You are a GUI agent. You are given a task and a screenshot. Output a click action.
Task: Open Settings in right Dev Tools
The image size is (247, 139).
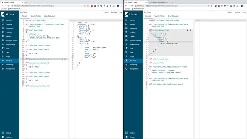tap(237, 12)
